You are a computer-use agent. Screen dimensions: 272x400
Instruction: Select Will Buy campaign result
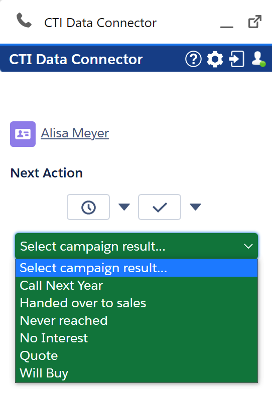tap(137, 373)
